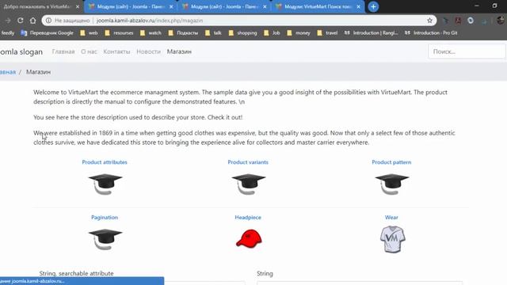View site security info icon in address bar
This screenshot has height=285, width=507.
coord(48,21)
